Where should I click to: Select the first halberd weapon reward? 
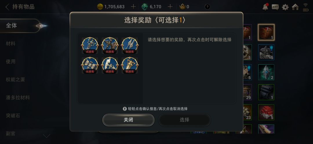(90, 45)
